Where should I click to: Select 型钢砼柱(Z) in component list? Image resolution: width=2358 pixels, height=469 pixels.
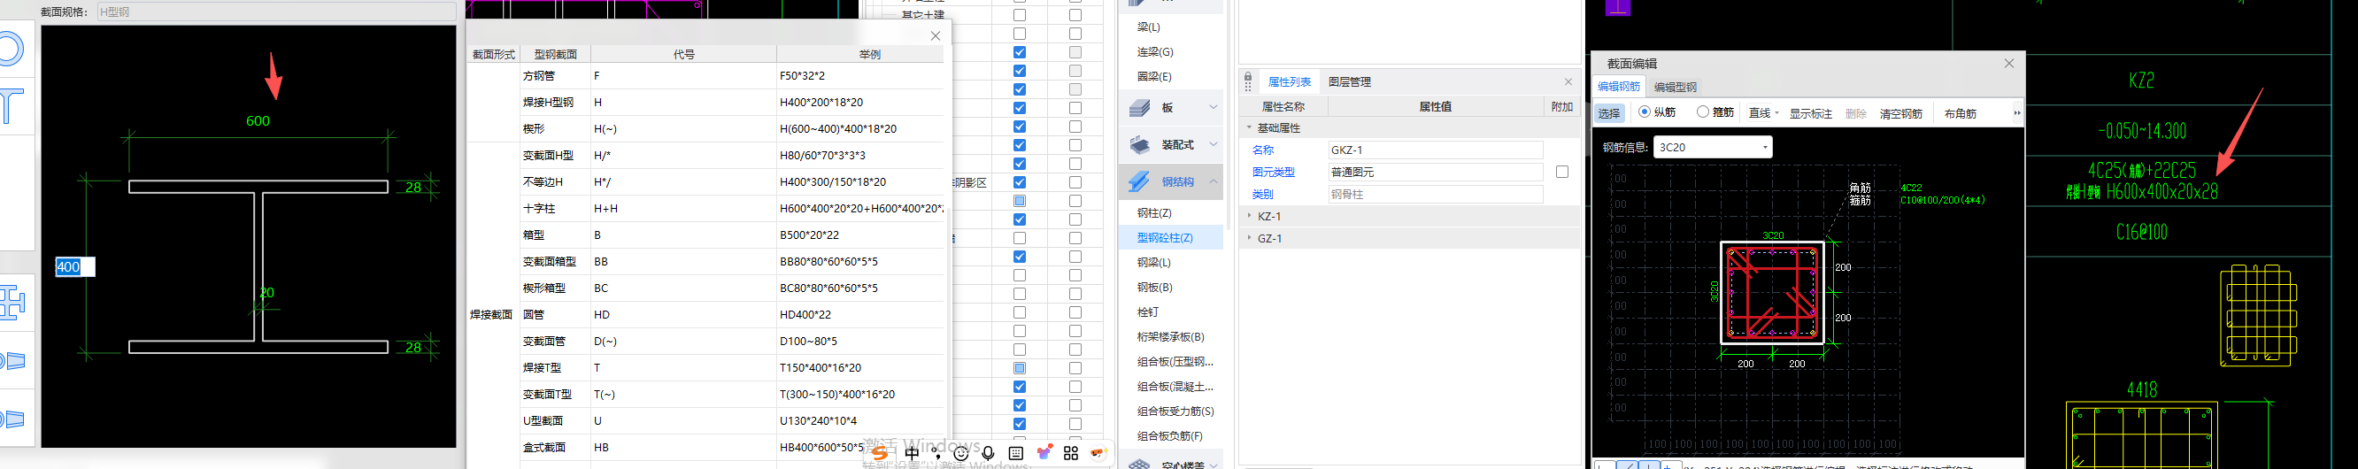1171,237
